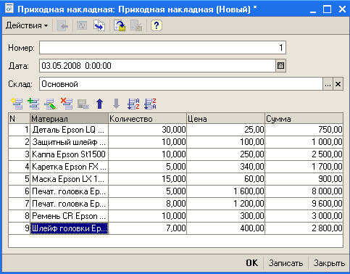Viewport: 350px width, 274px height.
Task: Click the sum 750,00 cell
Action: coord(304,130)
